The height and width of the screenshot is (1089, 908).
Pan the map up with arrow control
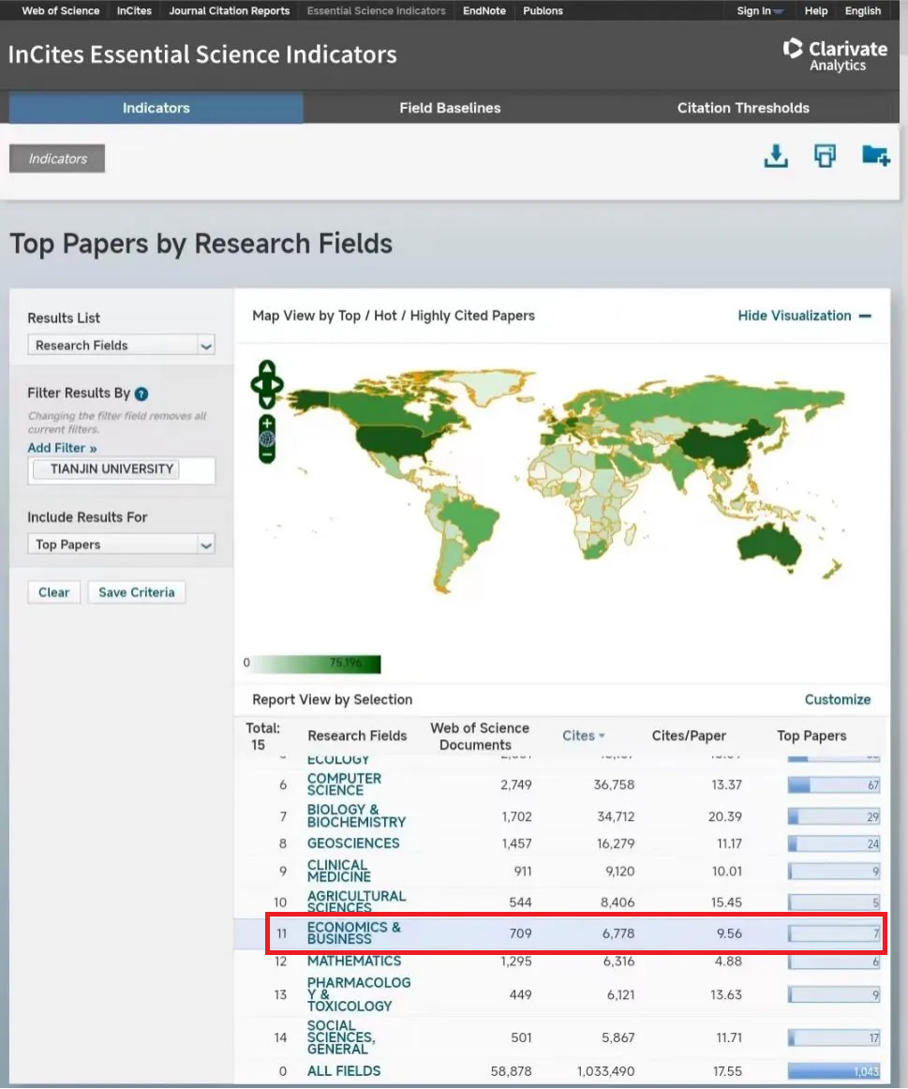coord(267,368)
